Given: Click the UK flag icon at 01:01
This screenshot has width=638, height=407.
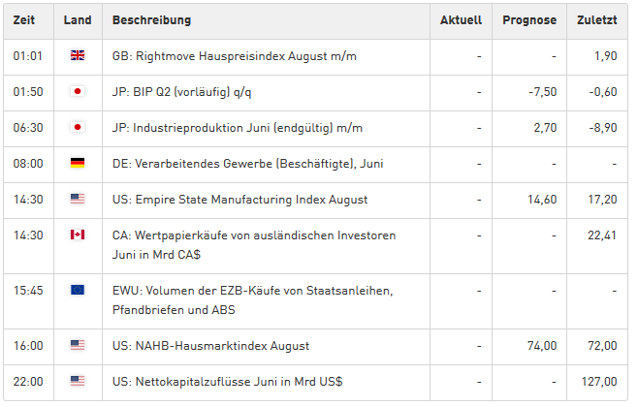Looking at the screenshot, I should click(x=78, y=55).
